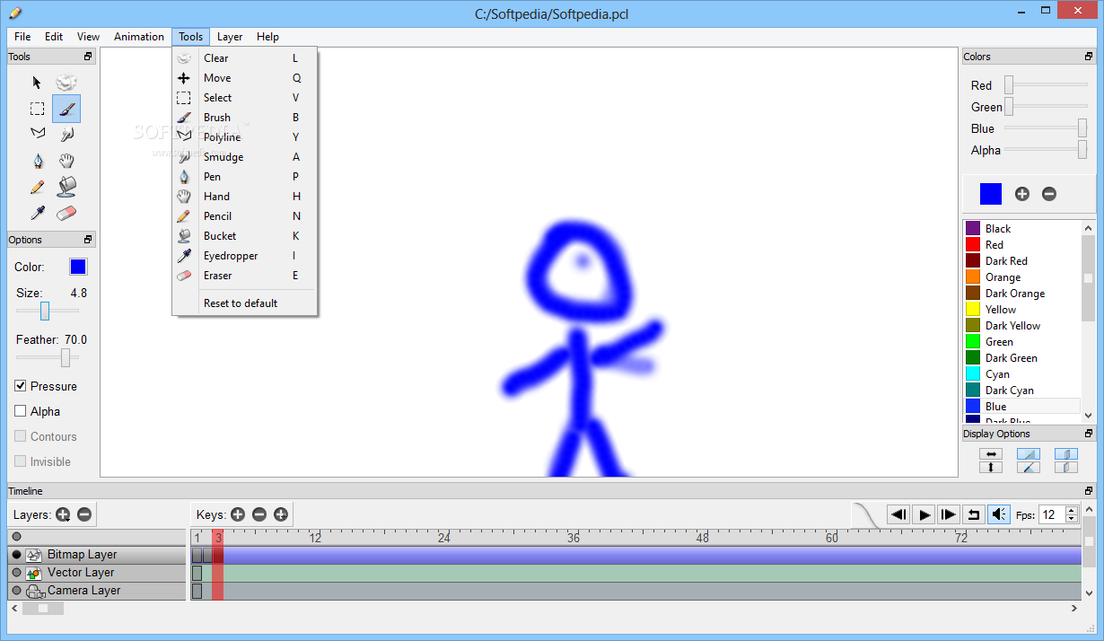
Task: Click the Blue channel slider handle
Action: pos(1082,128)
